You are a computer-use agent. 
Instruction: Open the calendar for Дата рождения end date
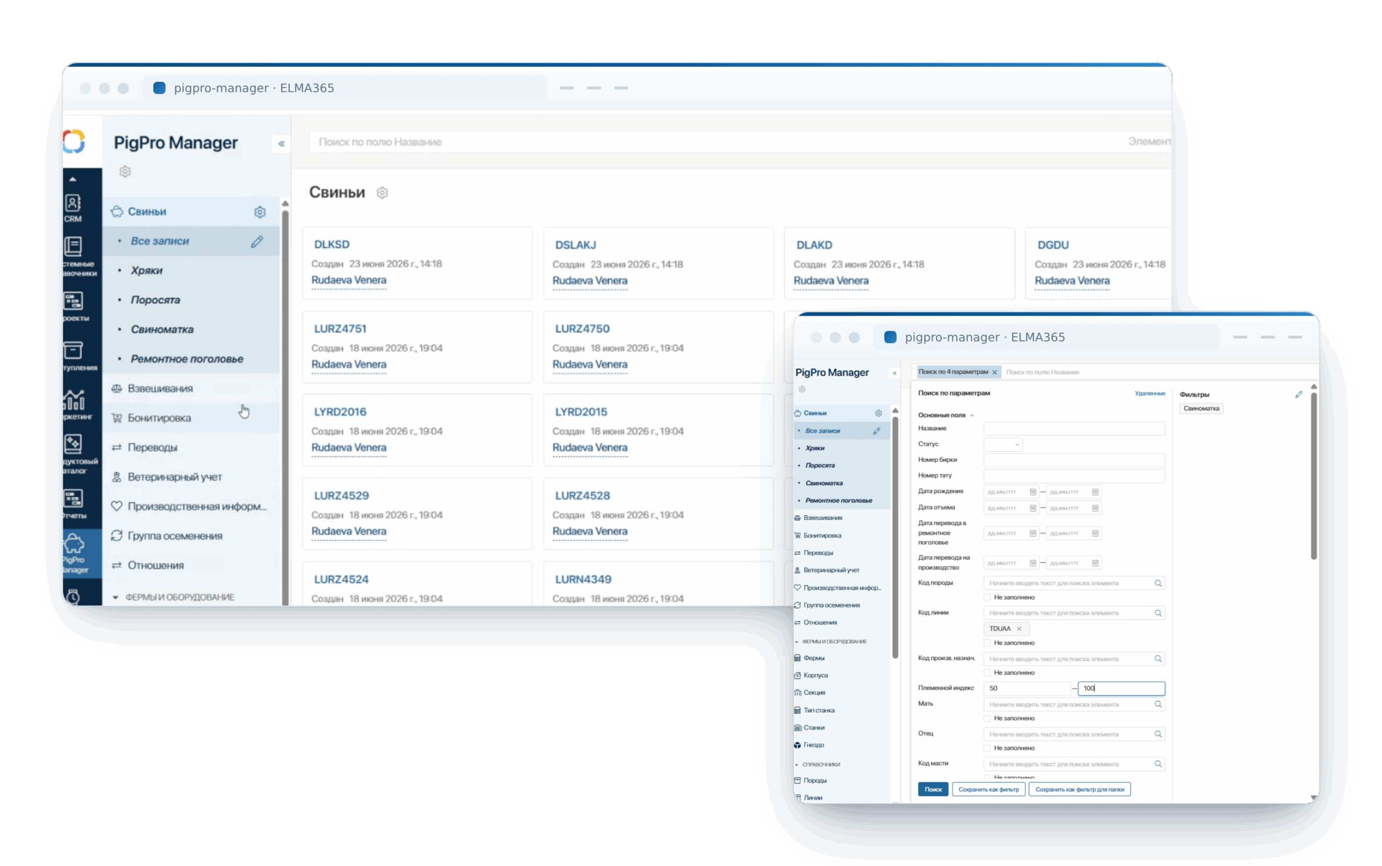pos(1095,492)
